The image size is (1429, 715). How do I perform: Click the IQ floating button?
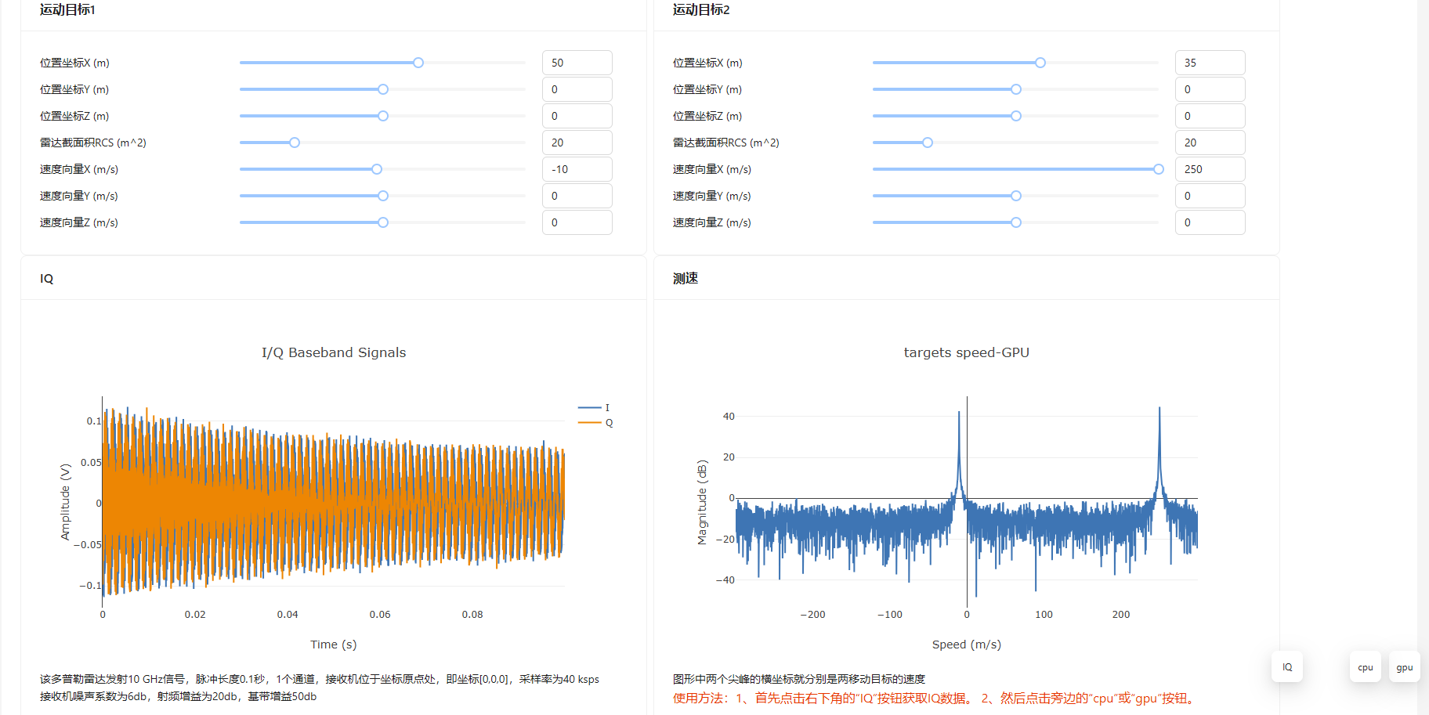click(x=1286, y=666)
